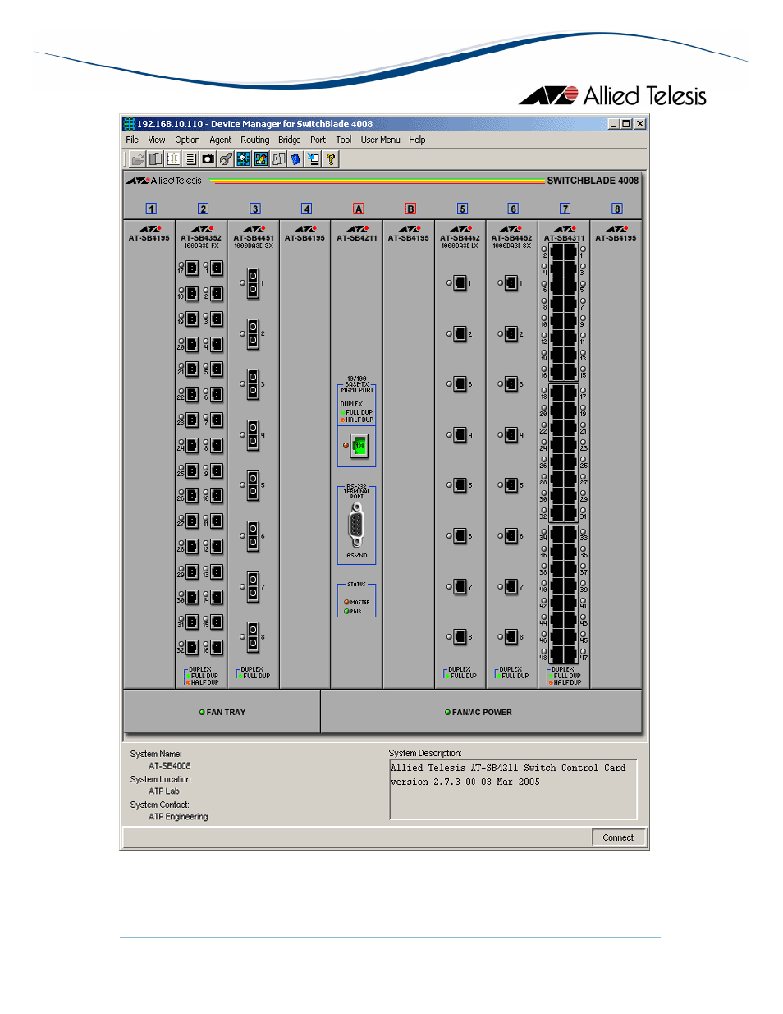Select the green 10/100 management port
The height and width of the screenshot is (1014, 783).
(359, 446)
